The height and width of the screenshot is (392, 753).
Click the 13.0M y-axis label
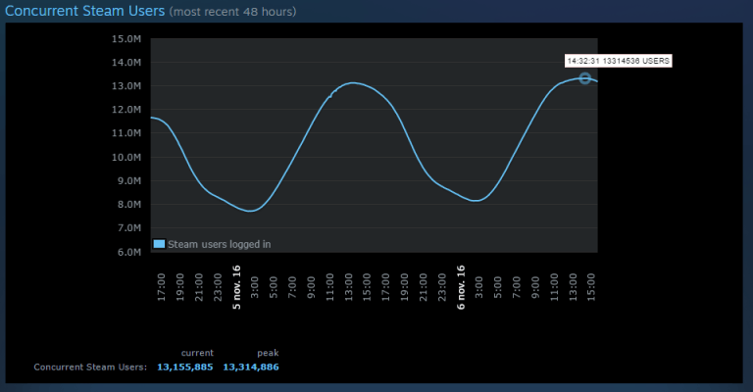[x=126, y=86]
